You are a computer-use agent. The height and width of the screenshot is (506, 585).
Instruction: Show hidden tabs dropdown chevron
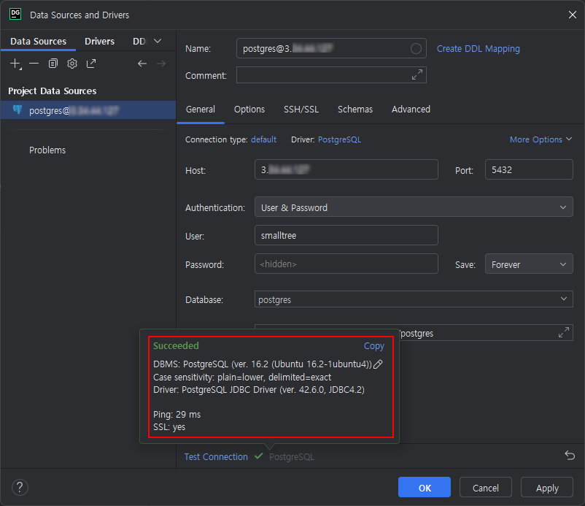(x=158, y=41)
